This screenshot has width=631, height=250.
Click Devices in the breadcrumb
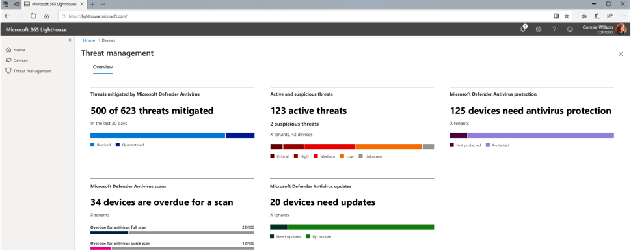[x=109, y=40]
